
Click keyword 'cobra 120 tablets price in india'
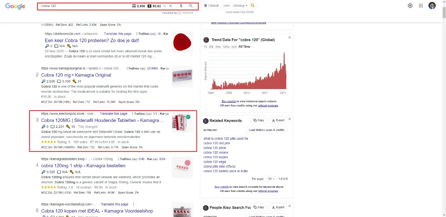(x=225, y=171)
